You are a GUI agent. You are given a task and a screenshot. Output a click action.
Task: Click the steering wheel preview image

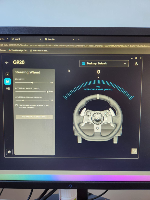pos(97,119)
